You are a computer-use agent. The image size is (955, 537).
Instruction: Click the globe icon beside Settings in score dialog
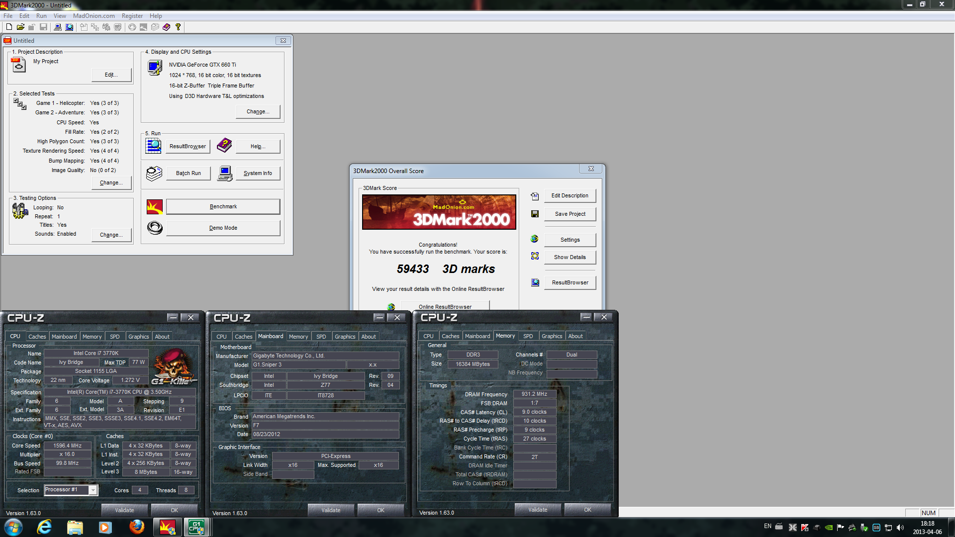click(535, 239)
